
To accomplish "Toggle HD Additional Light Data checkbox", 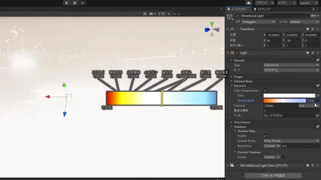I will coord(237,165).
